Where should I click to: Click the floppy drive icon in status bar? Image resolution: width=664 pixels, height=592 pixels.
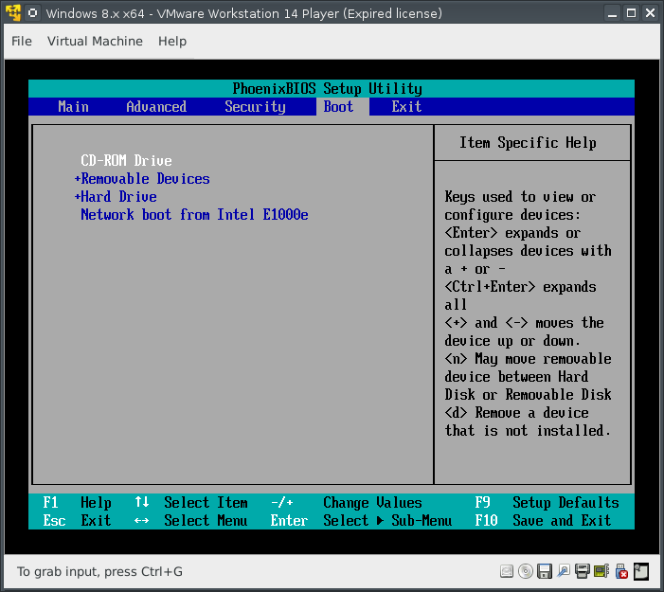click(544, 571)
